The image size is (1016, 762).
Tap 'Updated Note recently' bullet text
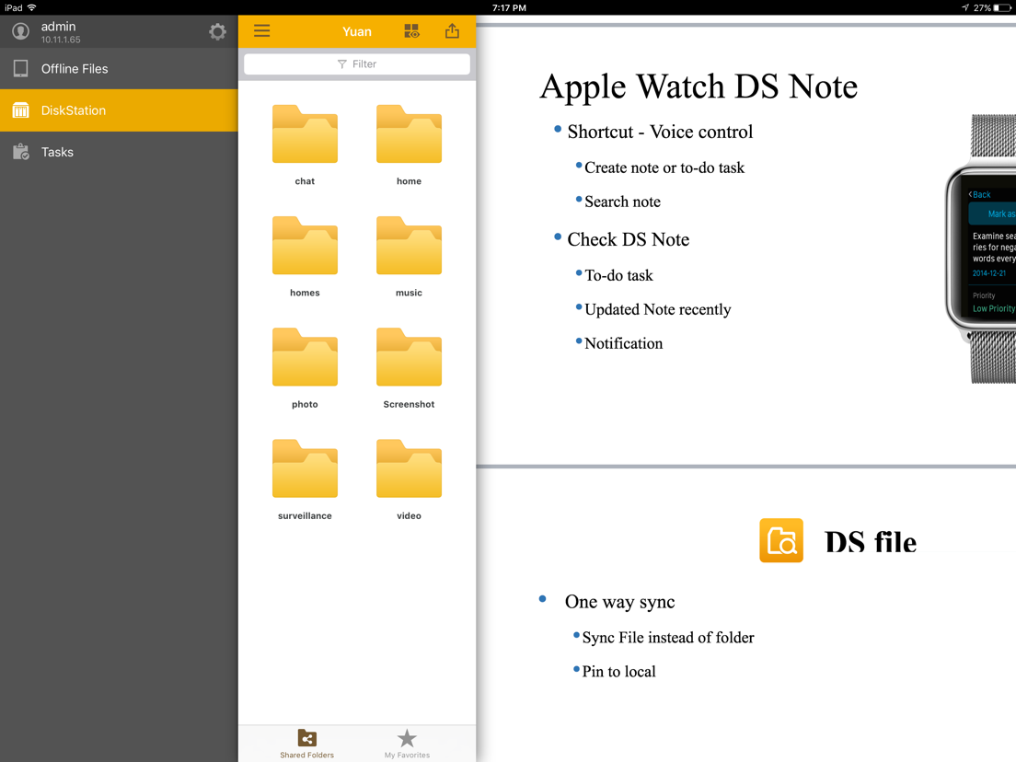point(658,310)
